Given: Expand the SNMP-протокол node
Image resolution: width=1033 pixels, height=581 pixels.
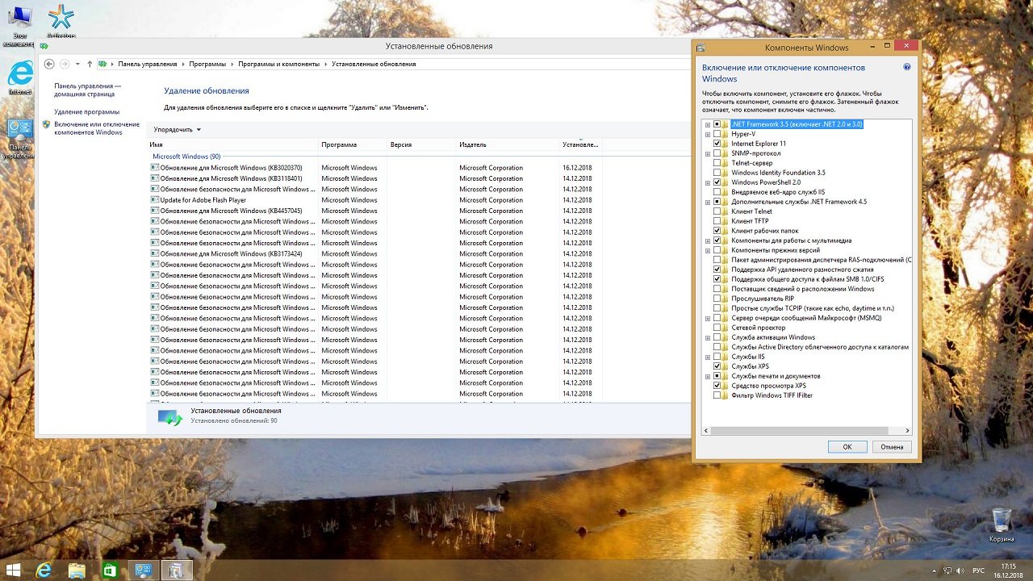Looking at the screenshot, I should point(708,153).
